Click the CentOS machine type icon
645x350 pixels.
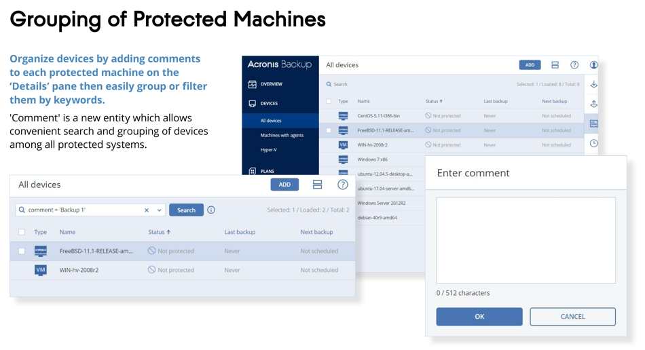(343, 116)
